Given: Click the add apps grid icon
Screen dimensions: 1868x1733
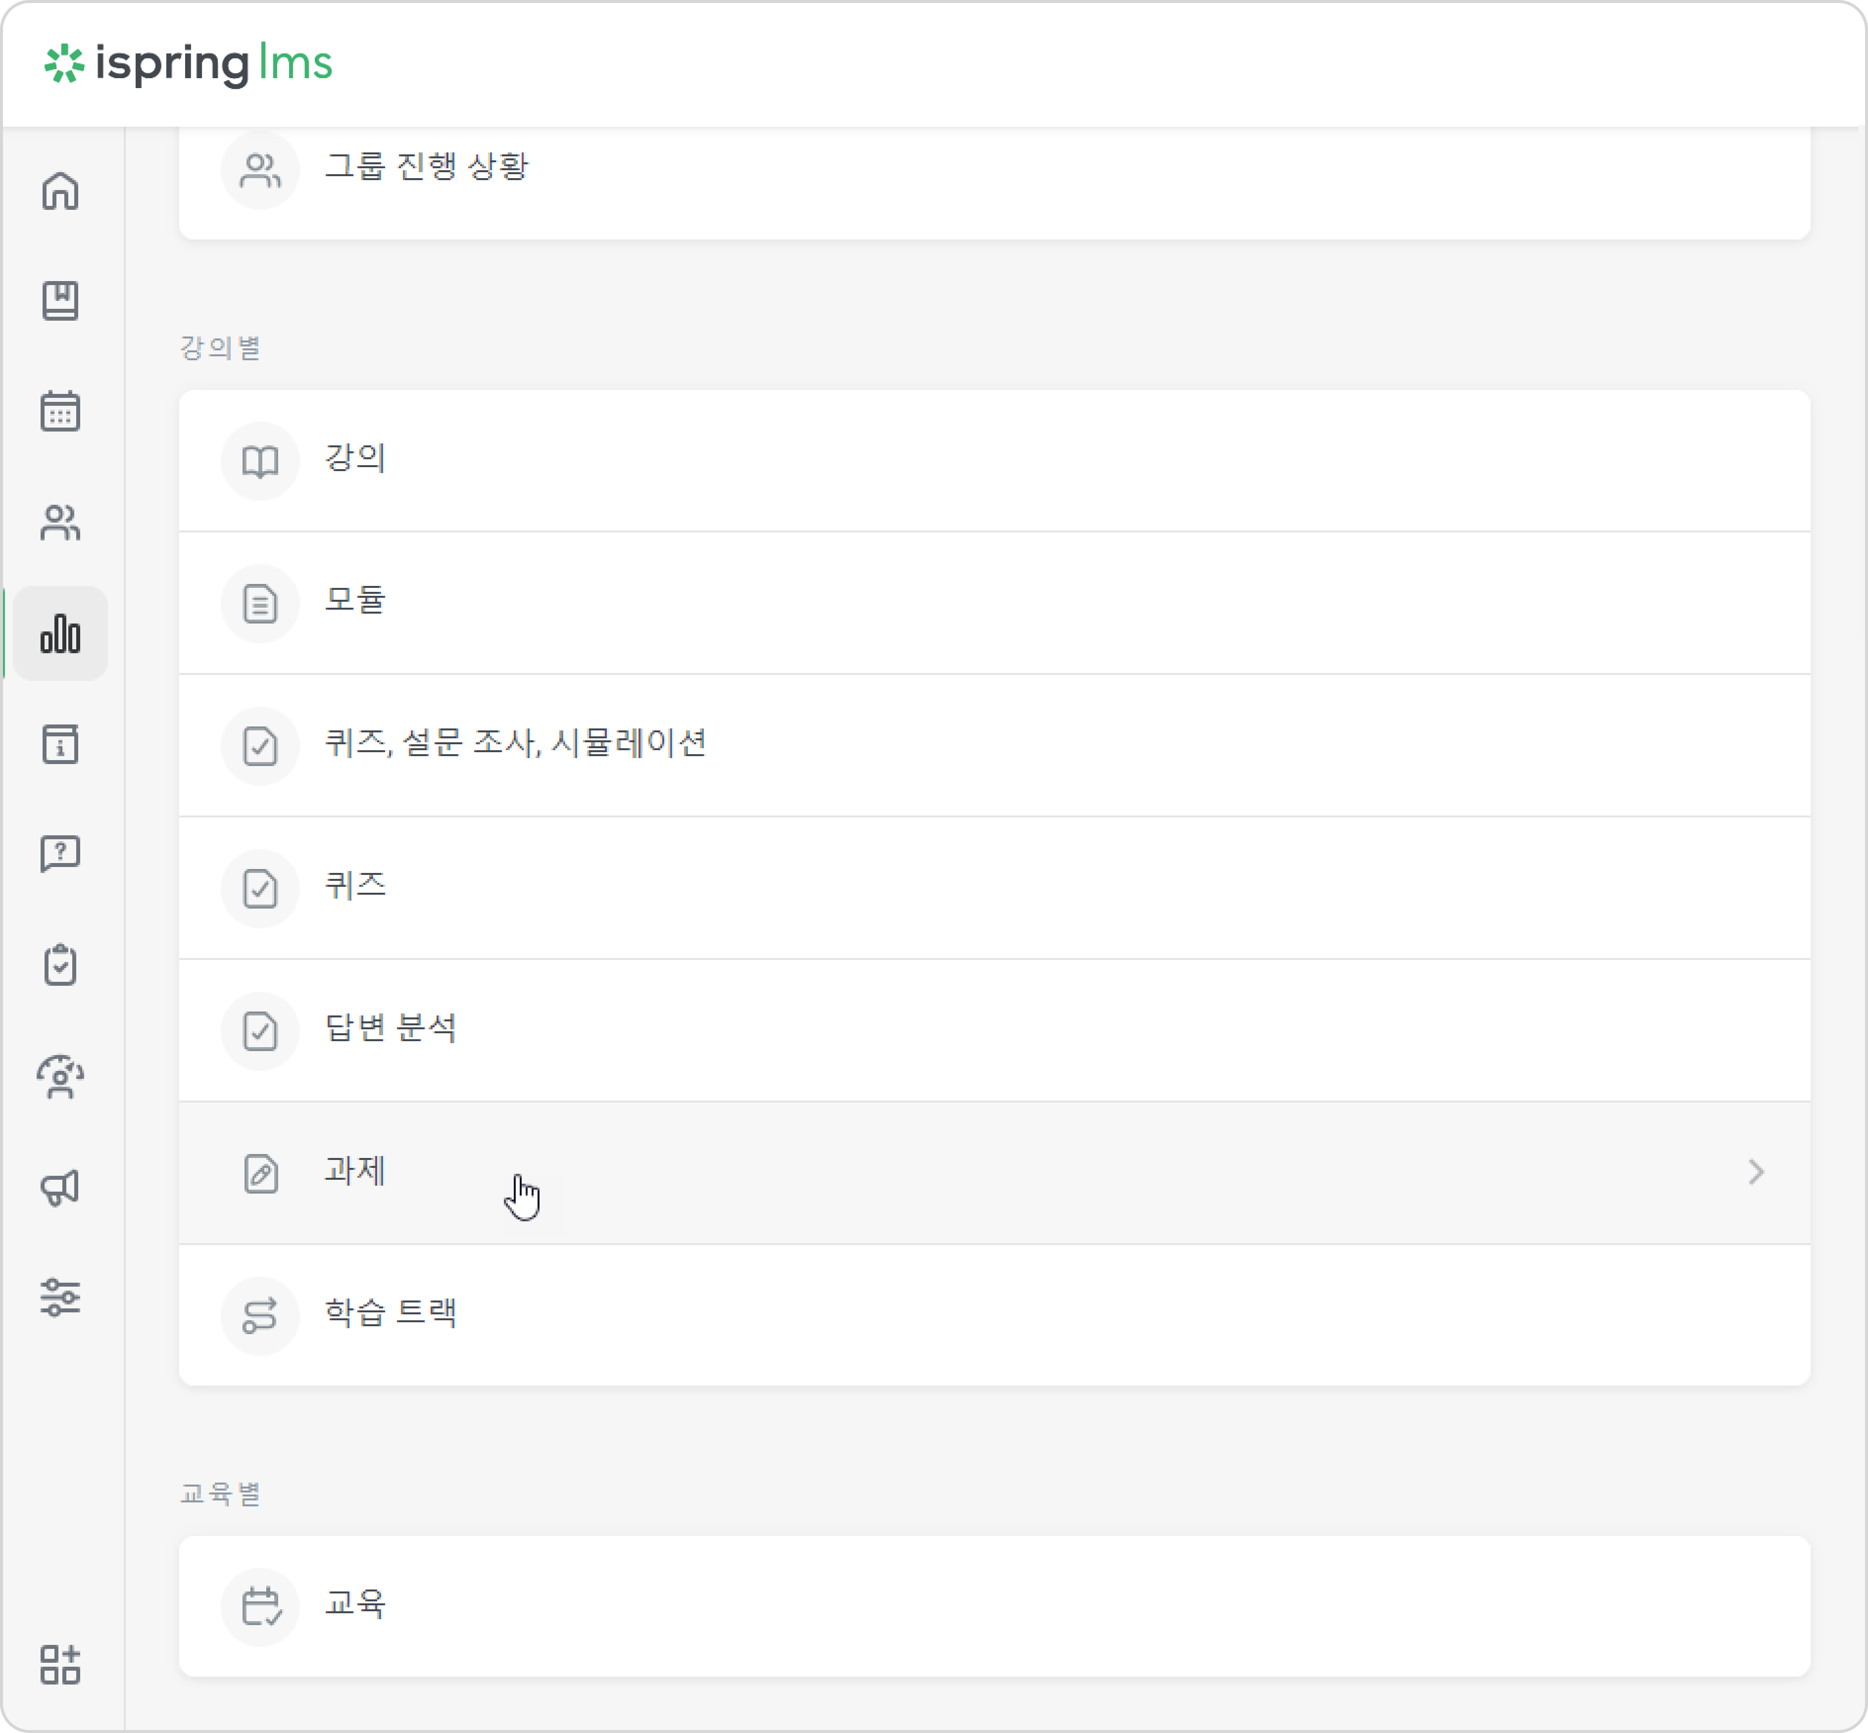Looking at the screenshot, I should [60, 1665].
